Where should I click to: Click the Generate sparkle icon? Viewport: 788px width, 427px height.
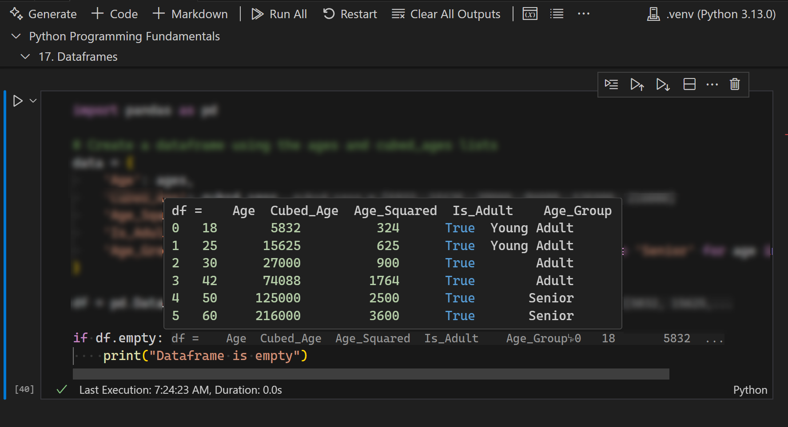(x=16, y=14)
